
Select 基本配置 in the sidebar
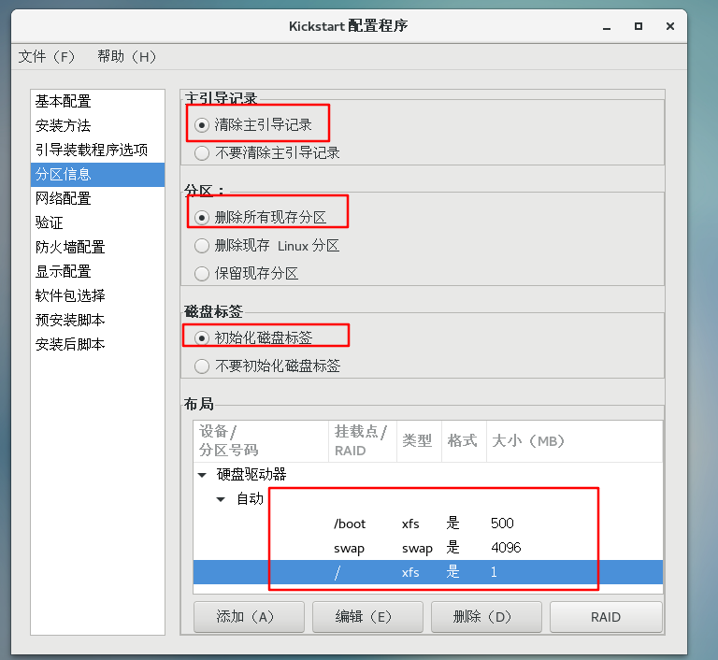(97, 101)
